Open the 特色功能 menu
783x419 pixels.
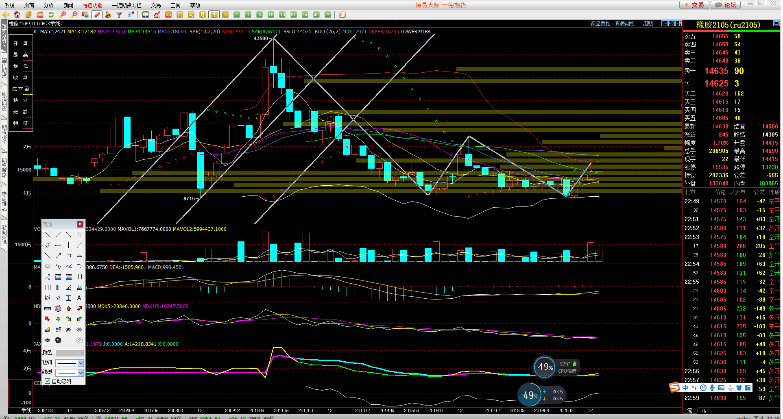(x=93, y=5)
